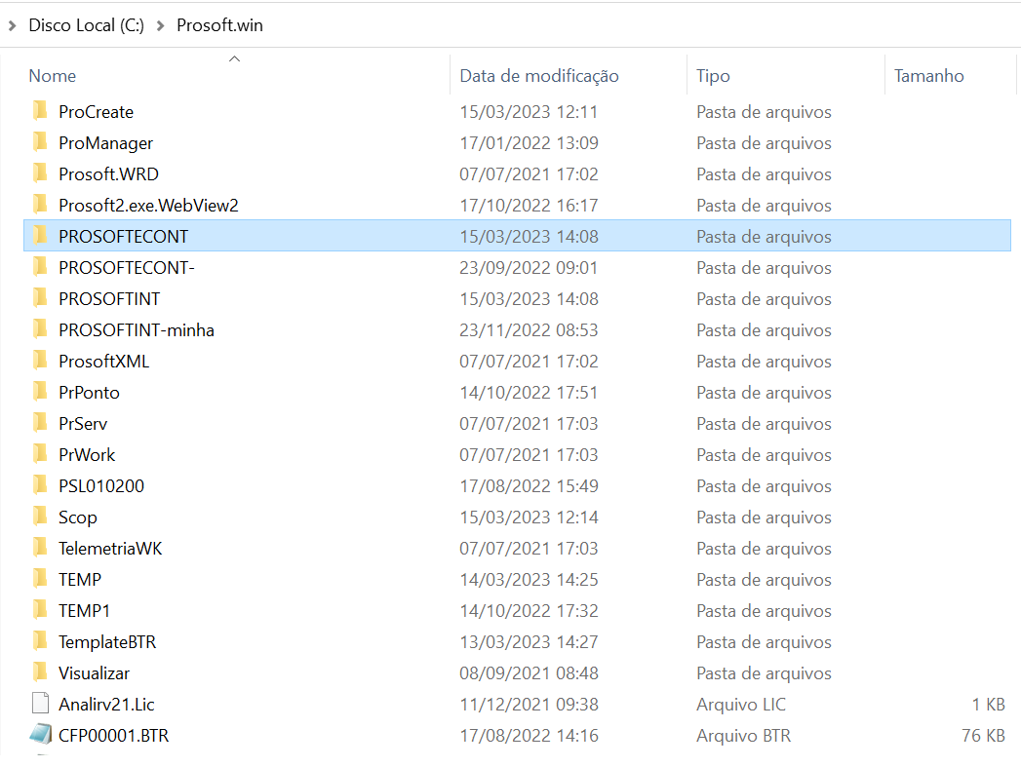
Task: Select the Analirv21.Lic file name
Action: [107, 705]
